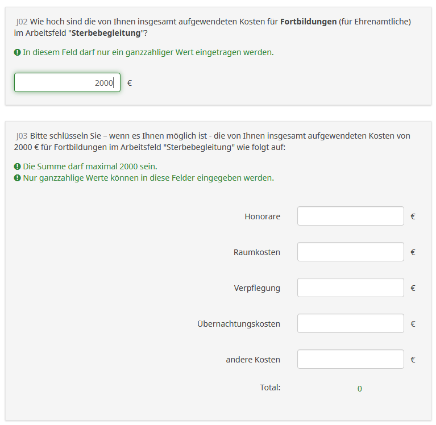The width and height of the screenshot is (436, 425).
Task: Focus the Verpflegung amount field
Action: pyautogui.click(x=350, y=287)
